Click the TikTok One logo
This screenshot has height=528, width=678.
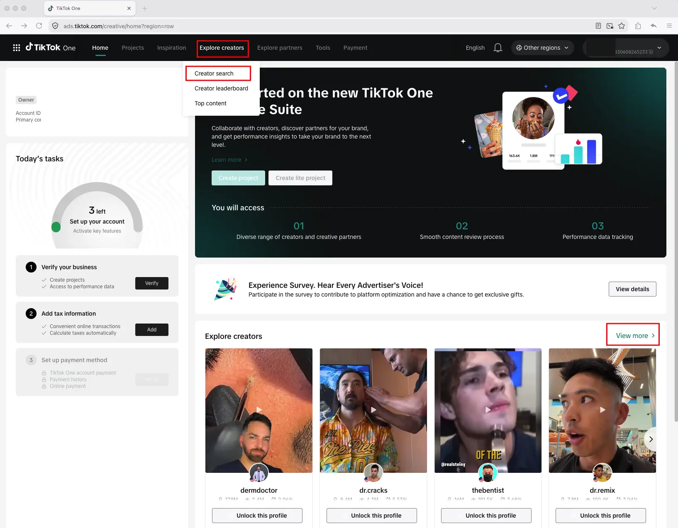pyautogui.click(x=51, y=47)
